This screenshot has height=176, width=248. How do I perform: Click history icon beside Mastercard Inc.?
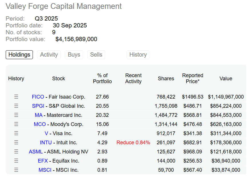[x=16, y=115]
